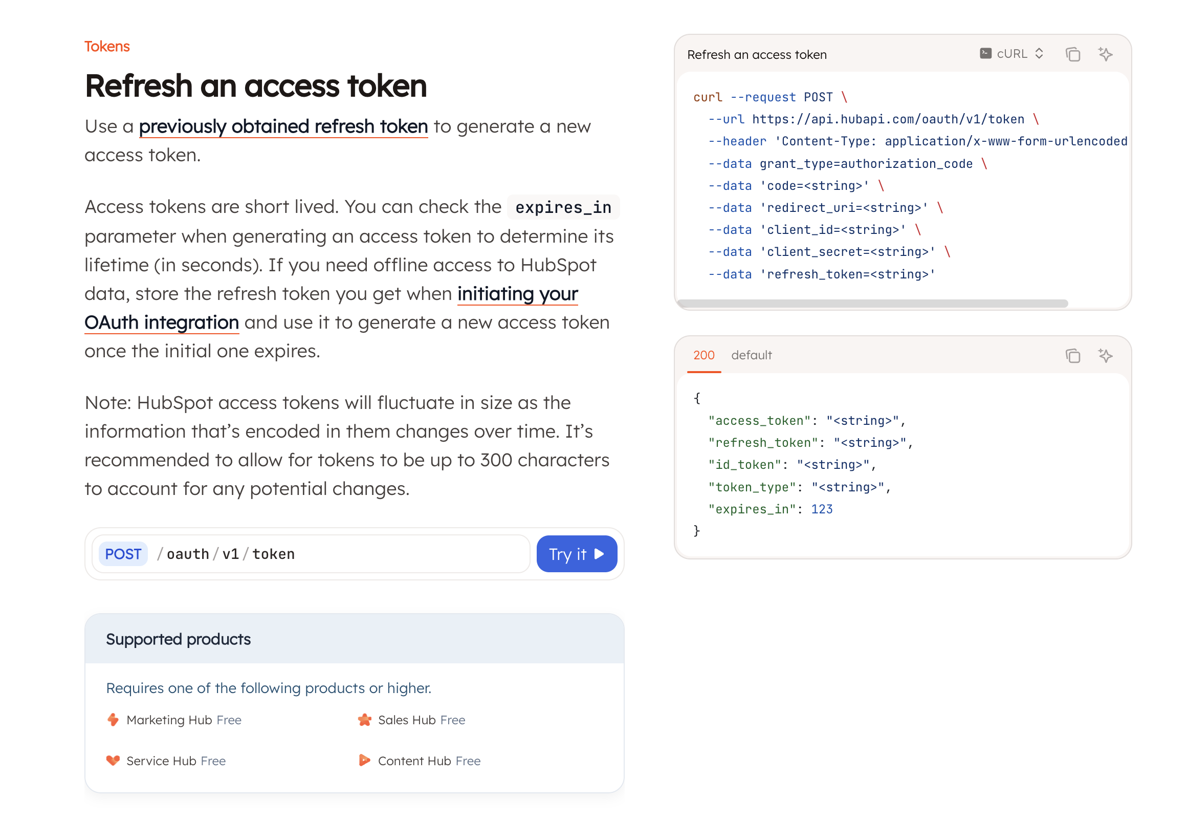
Task: Click the Marketing Hub icon
Action: coord(113,720)
